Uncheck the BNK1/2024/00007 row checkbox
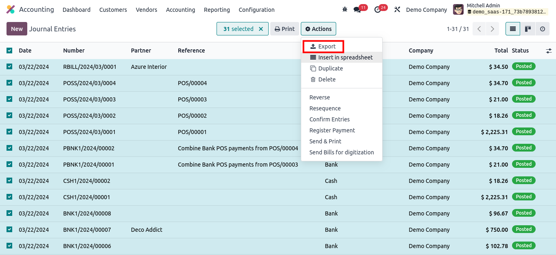 [x=9, y=229]
